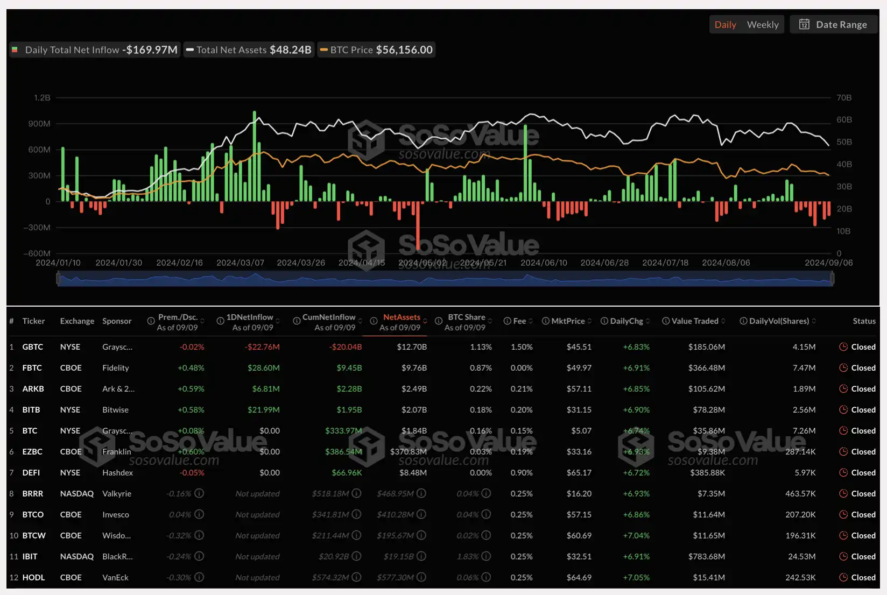
Task: Toggle the Daily Total Net Inflow legend
Action: (95, 50)
